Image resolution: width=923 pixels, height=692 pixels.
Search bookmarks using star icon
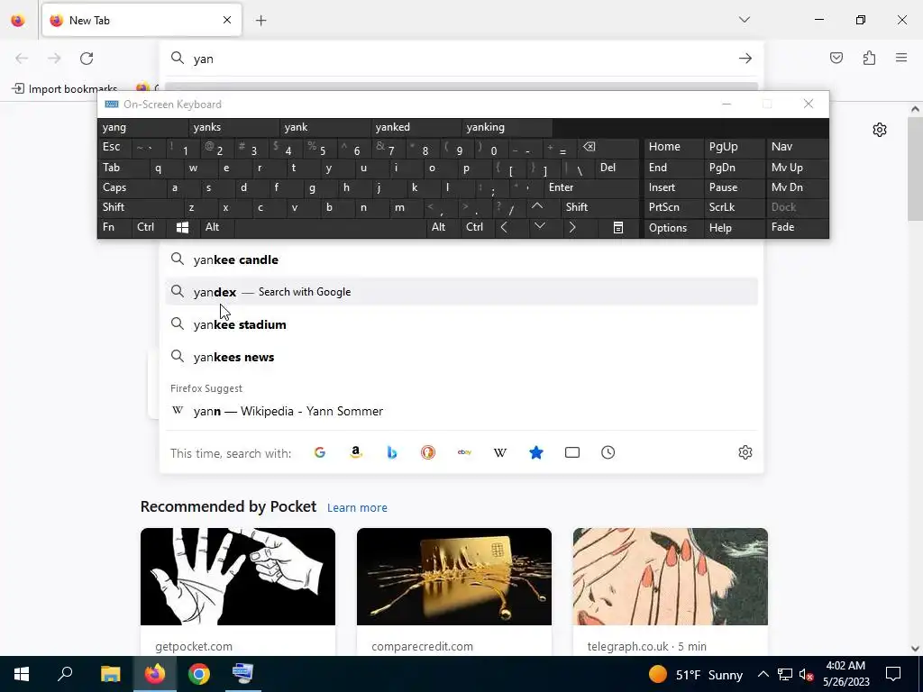point(536,452)
